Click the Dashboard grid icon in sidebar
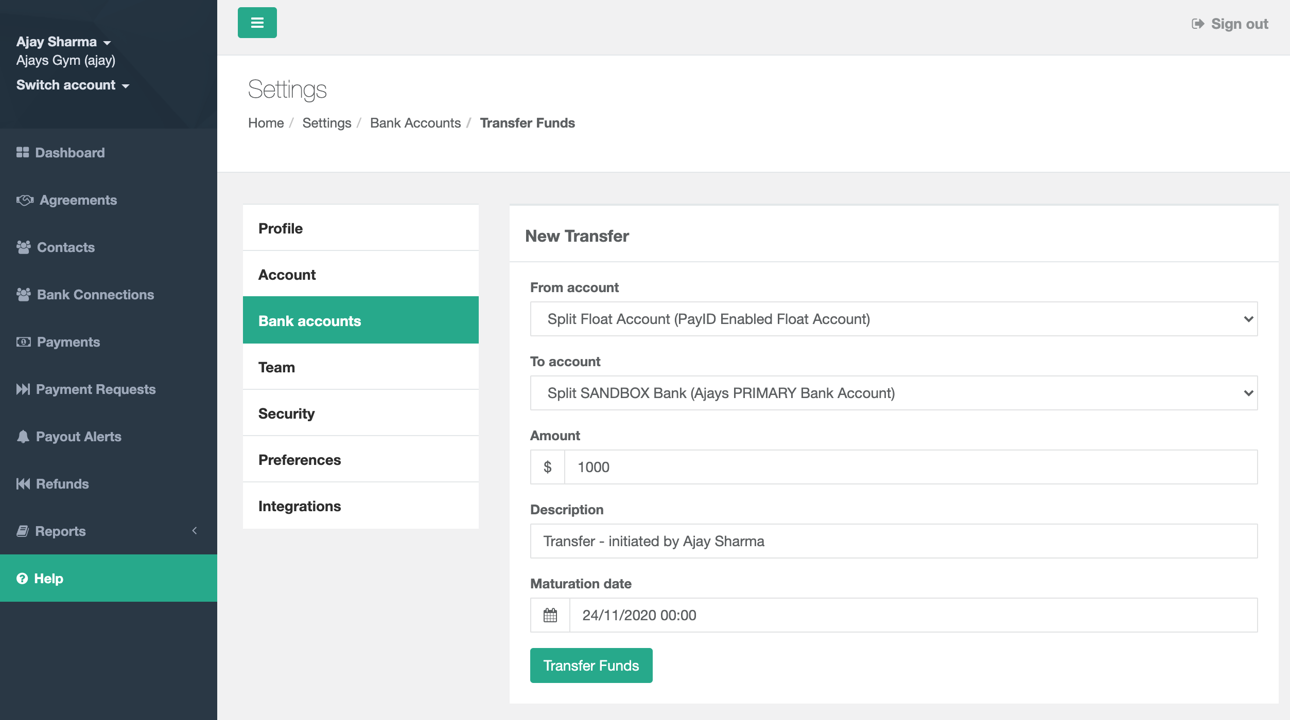Screen dimensions: 1290x720 [23, 152]
